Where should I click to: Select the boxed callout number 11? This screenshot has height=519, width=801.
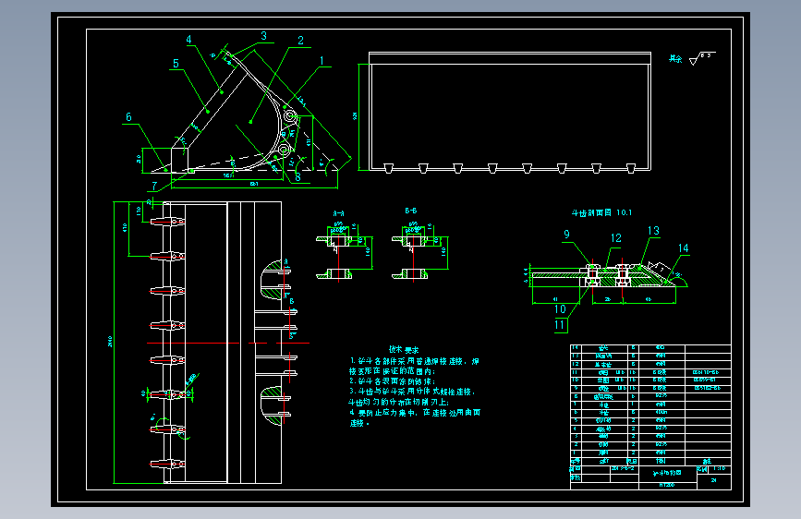(x=560, y=325)
